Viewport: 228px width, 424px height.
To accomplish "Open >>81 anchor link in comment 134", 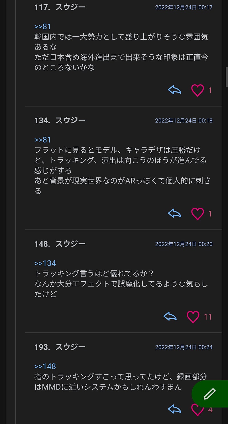I will pyautogui.click(x=43, y=140).
